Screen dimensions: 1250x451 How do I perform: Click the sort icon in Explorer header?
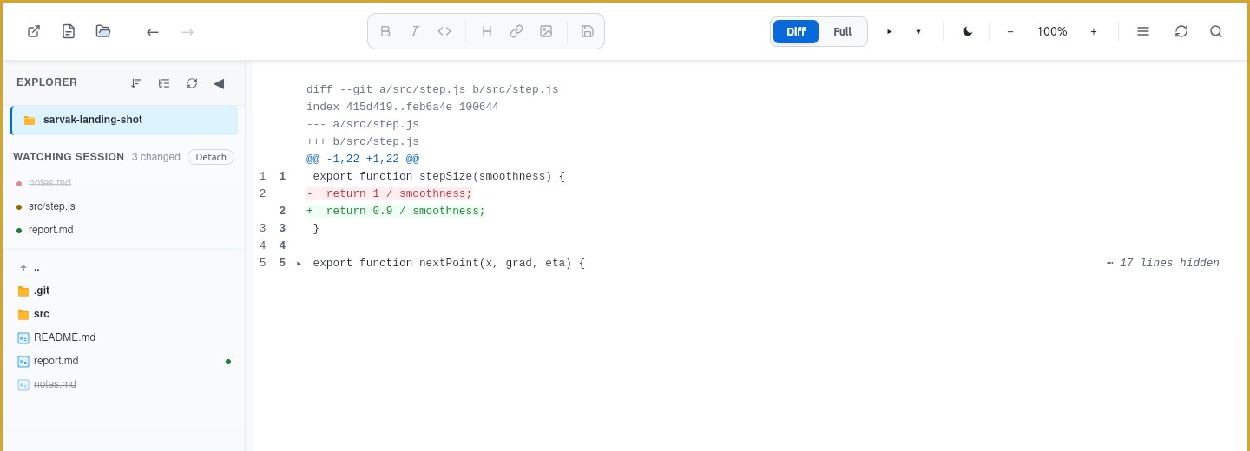[136, 83]
